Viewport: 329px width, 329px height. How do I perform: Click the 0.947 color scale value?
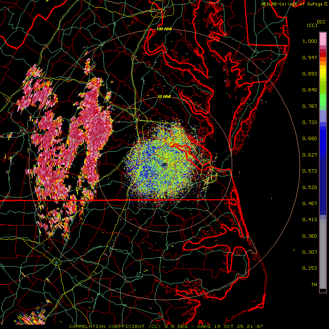point(310,57)
